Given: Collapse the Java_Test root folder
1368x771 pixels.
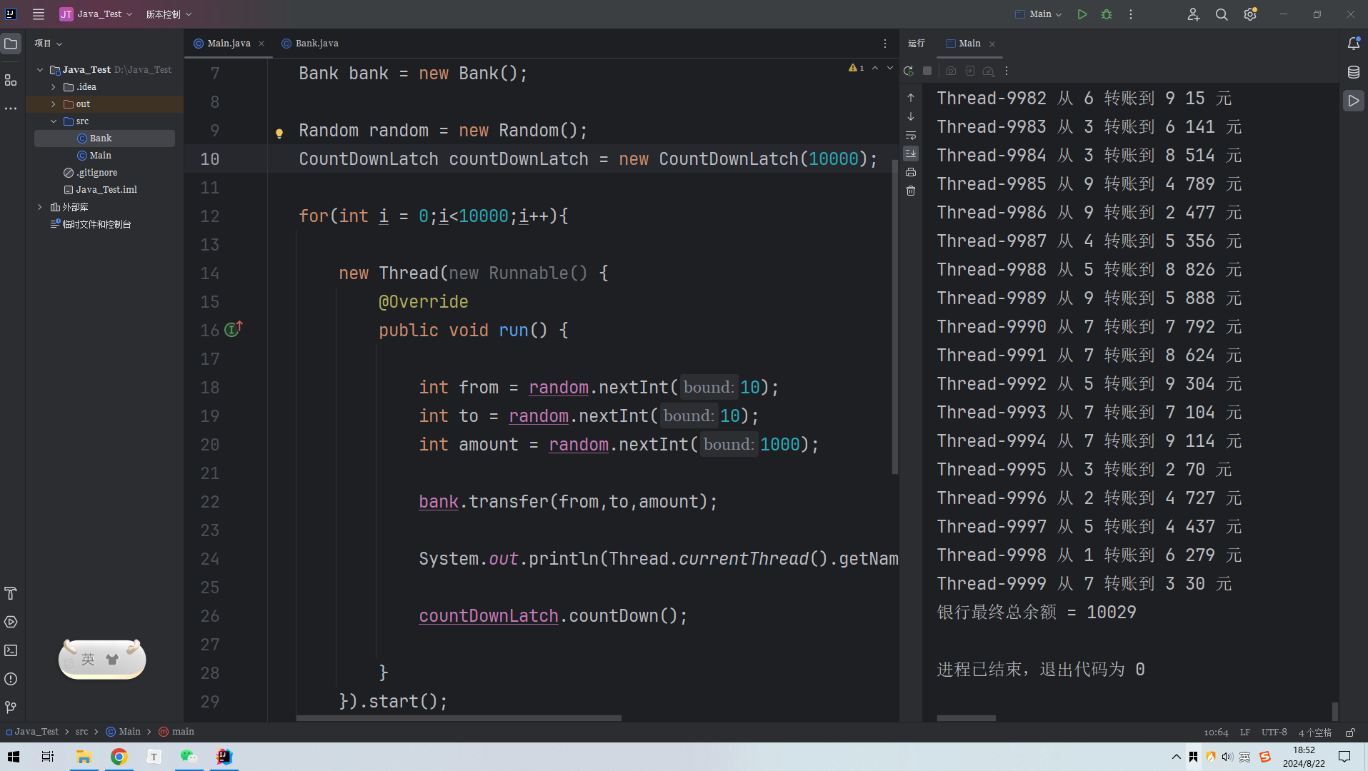Looking at the screenshot, I should click(40, 70).
